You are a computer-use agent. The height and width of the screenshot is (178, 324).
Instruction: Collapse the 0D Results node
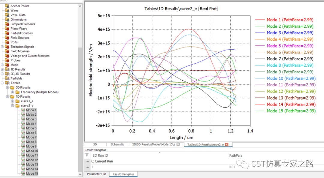click(7, 87)
